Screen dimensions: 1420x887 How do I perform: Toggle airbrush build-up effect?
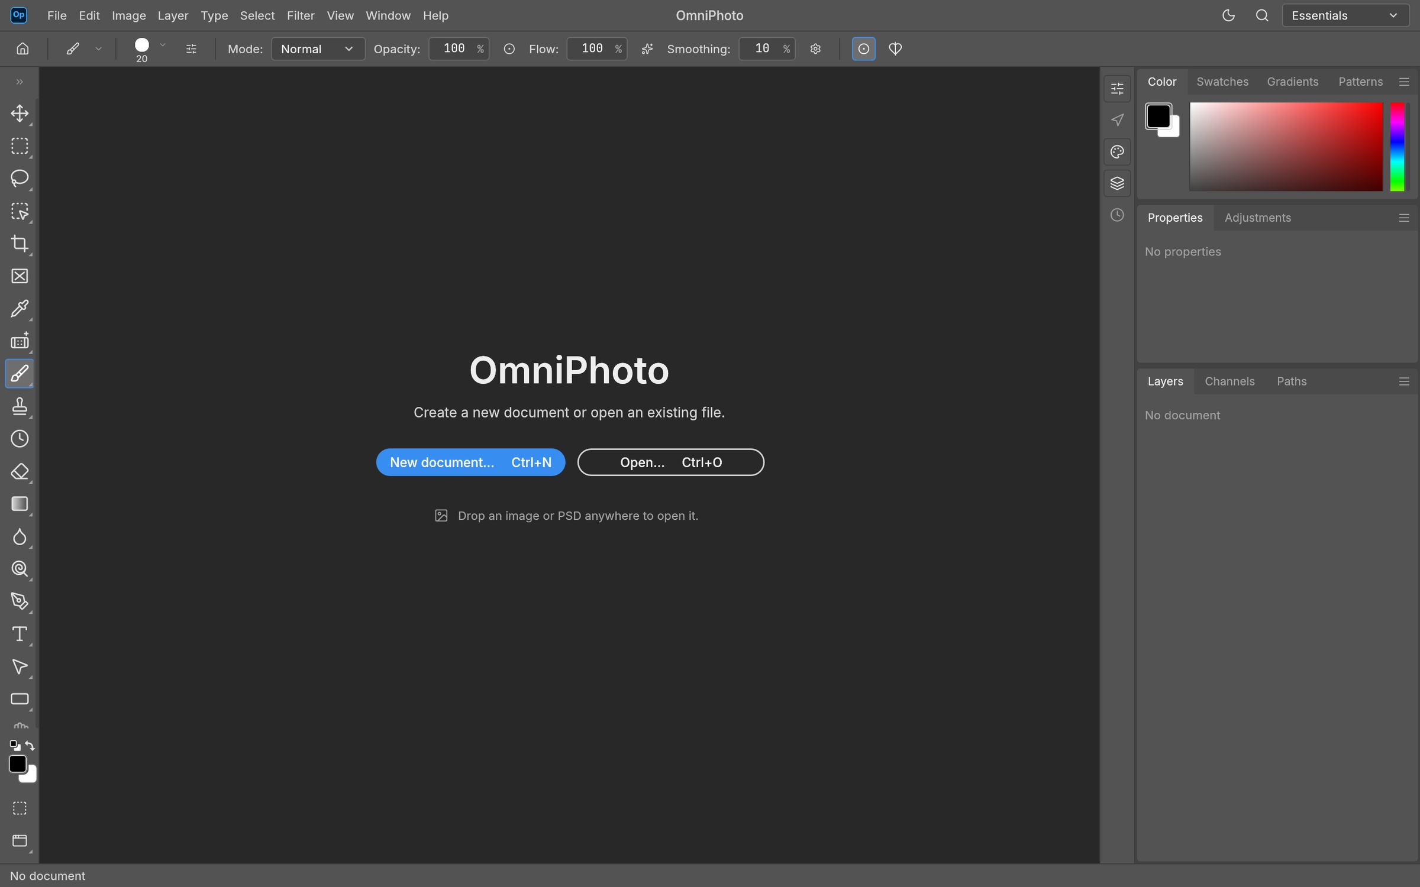point(647,49)
